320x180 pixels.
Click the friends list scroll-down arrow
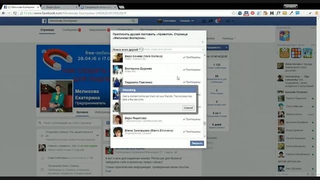click(204, 136)
